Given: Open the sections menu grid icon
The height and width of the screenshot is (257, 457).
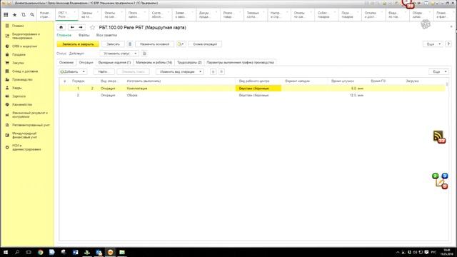Looking at the screenshot, I should click(x=6, y=14).
